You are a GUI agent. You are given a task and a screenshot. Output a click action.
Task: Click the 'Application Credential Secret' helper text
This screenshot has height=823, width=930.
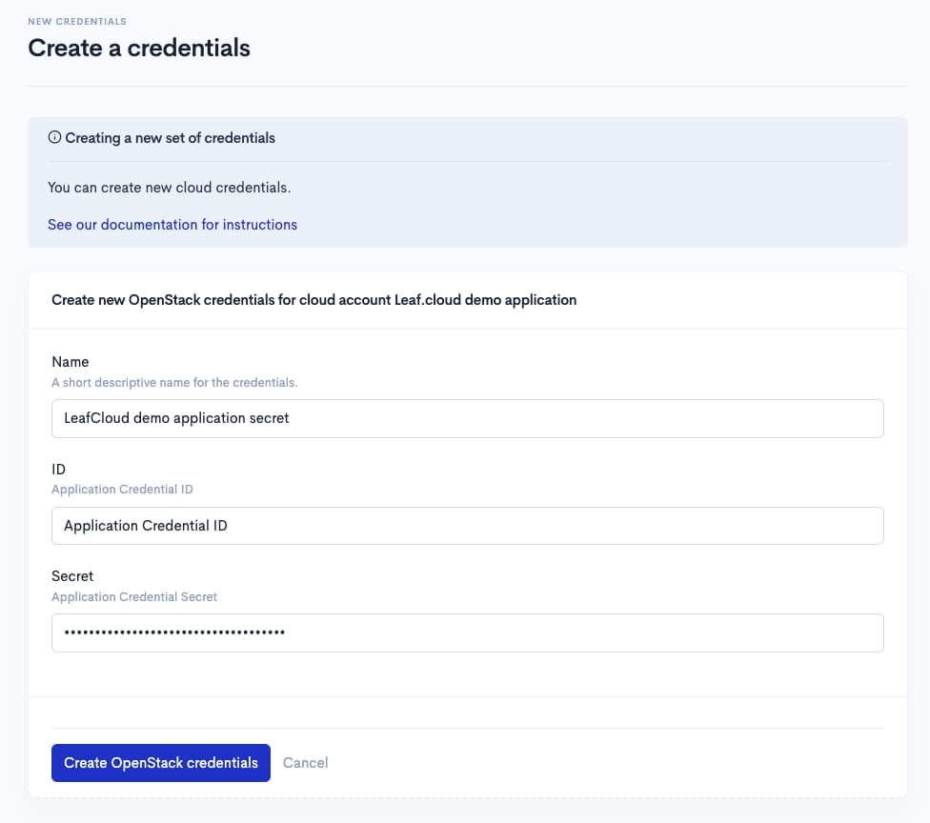tap(134, 596)
